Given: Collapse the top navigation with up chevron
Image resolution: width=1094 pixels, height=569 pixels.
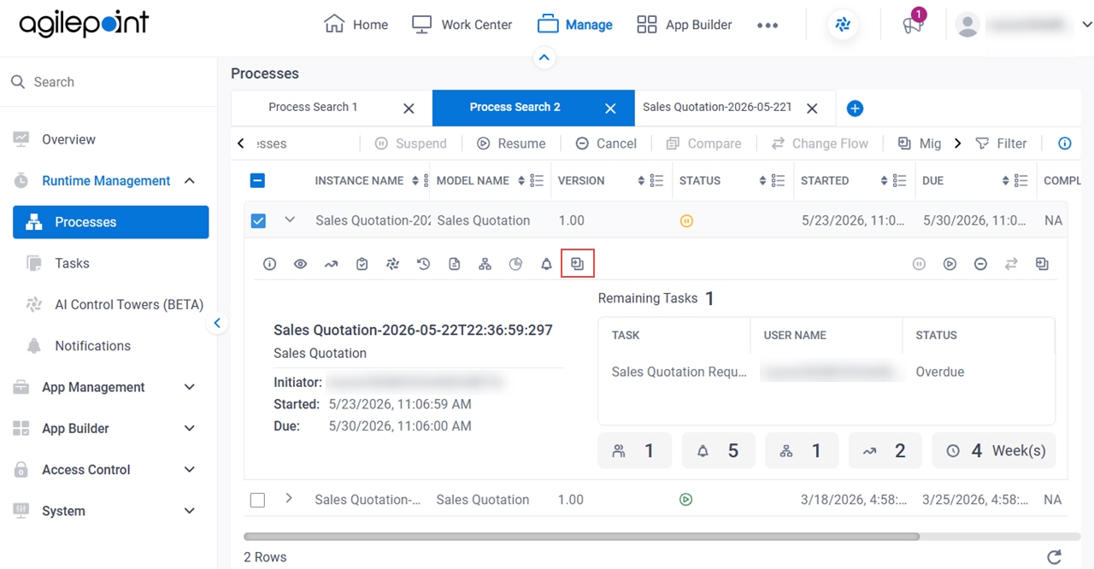Looking at the screenshot, I should click(x=544, y=58).
